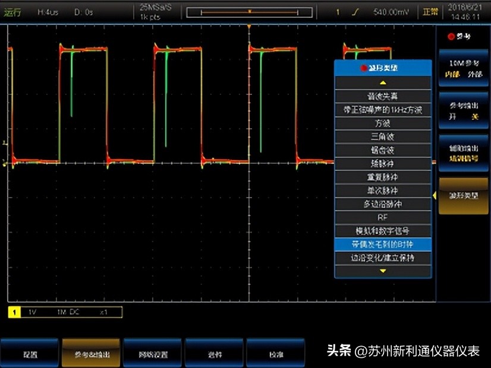Click the up arrow in 波形类型 menu

click(x=383, y=84)
